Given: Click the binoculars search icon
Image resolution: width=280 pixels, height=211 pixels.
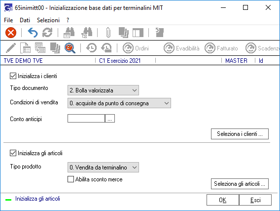Looking at the screenshot, I should pyautogui.click(x=69, y=33).
